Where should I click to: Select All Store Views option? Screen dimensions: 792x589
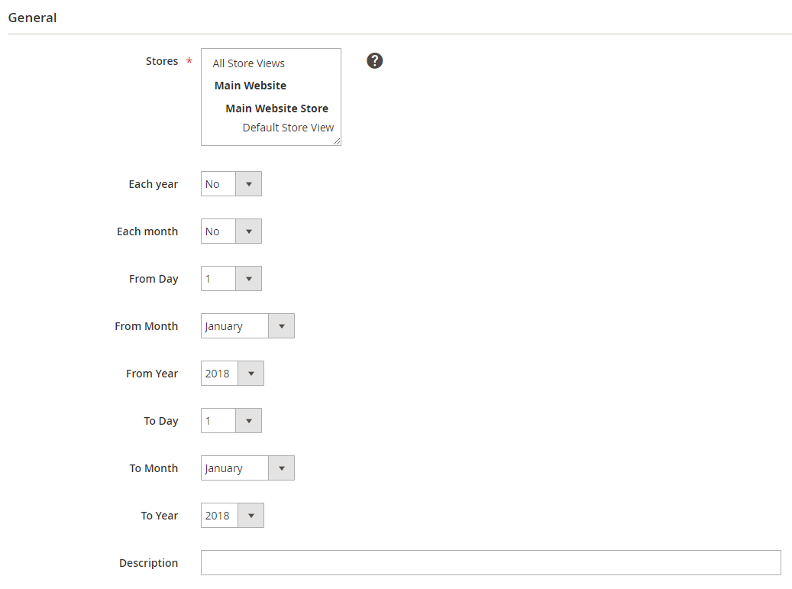click(x=249, y=63)
